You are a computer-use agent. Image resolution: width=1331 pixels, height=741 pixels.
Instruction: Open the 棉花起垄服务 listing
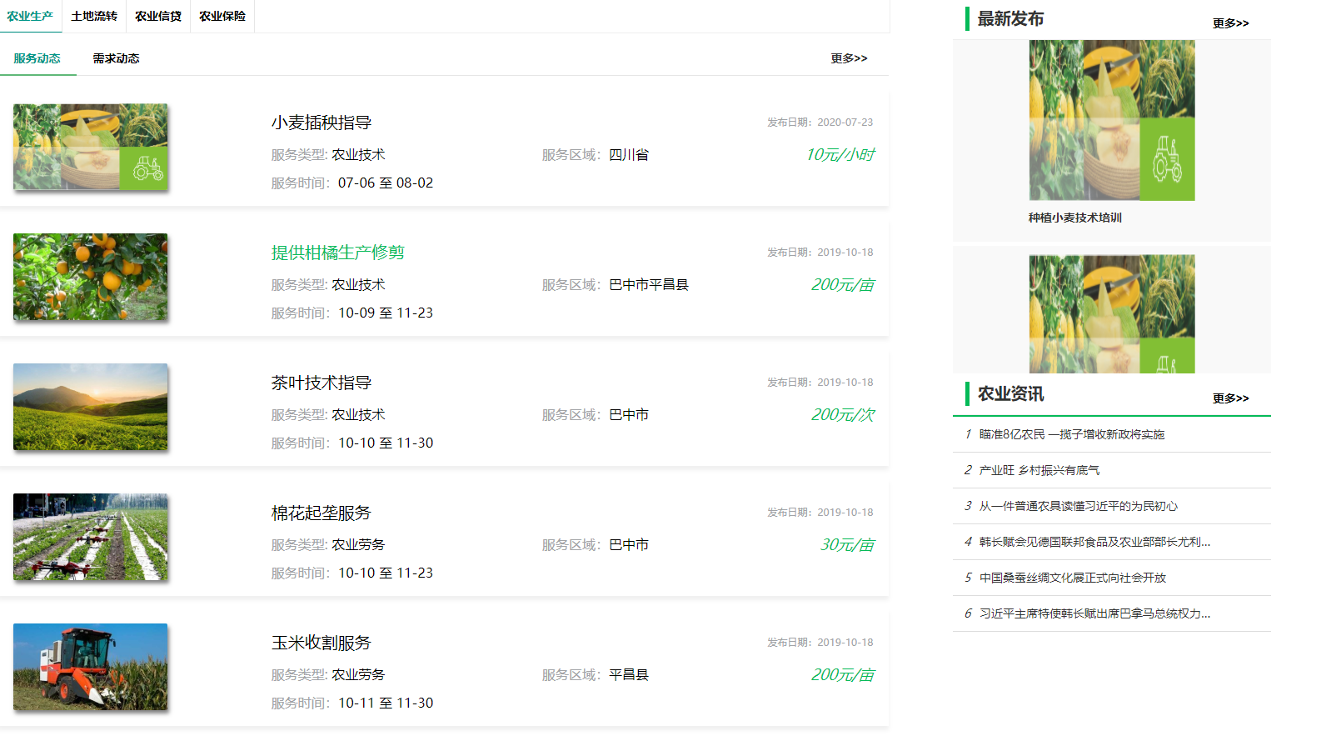click(x=322, y=513)
